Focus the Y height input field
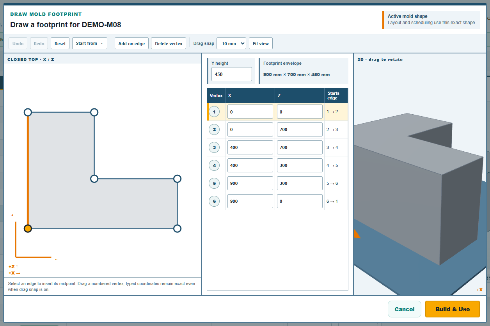Screen dimensions: 490x326 (232, 74)
